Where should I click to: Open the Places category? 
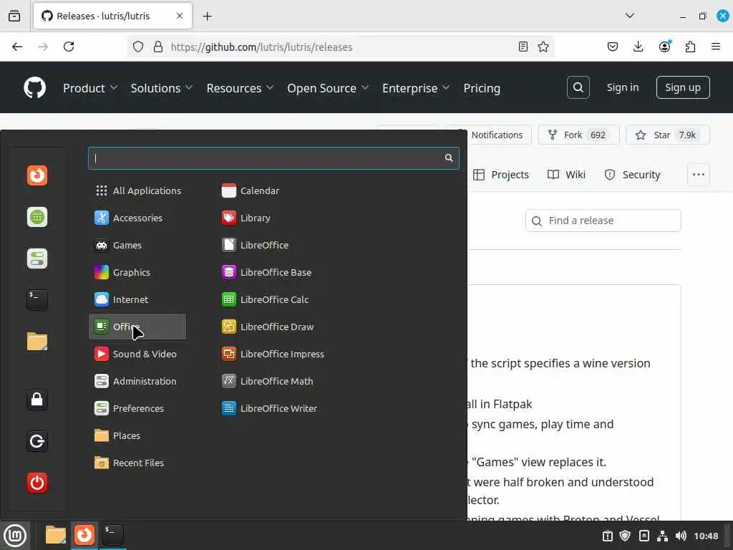(137, 435)
